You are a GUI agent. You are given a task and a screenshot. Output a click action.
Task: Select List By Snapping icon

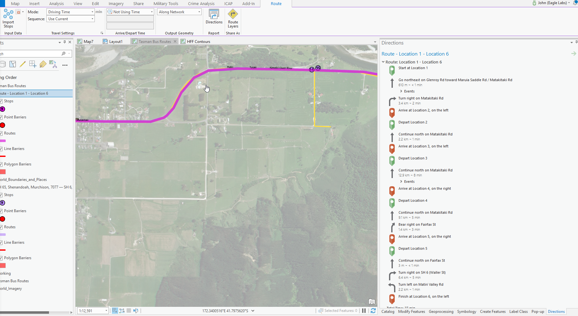tap(33, 64)
